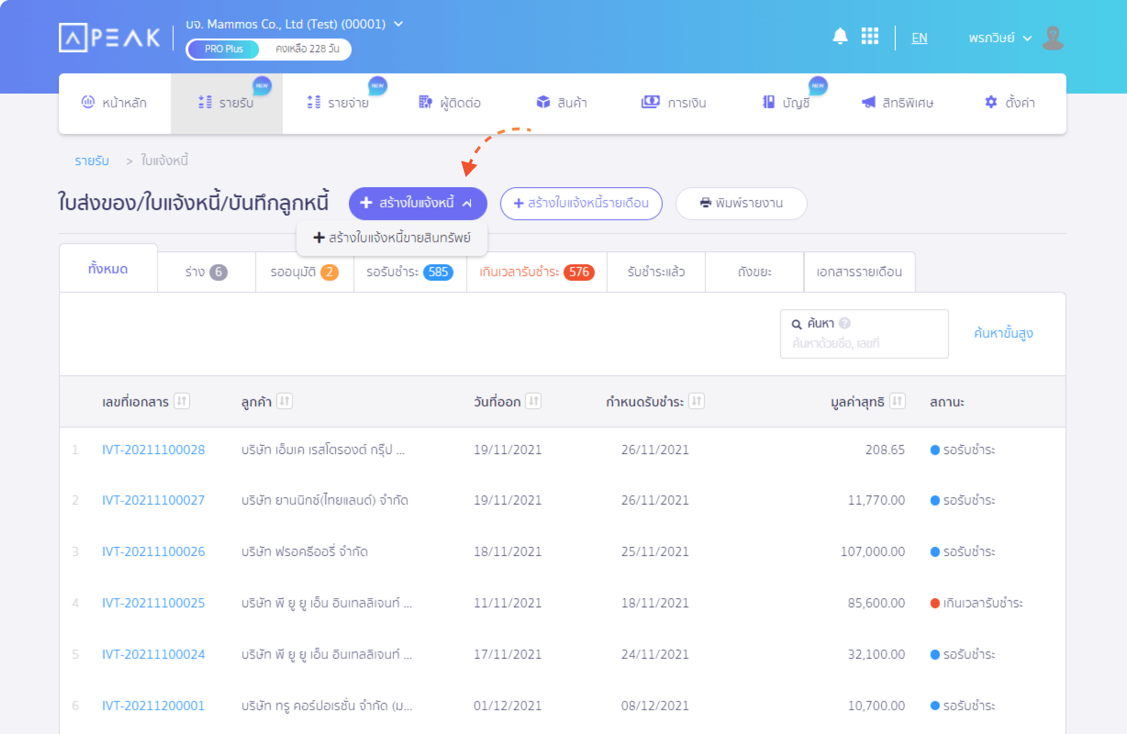1127x734 pixels.
Task: Sort by ลูกค้า column
Action: coord(285,401)
